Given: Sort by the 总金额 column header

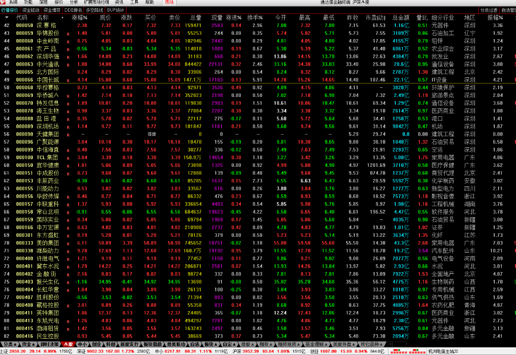Looking at the screenshot, I should 401,17.
